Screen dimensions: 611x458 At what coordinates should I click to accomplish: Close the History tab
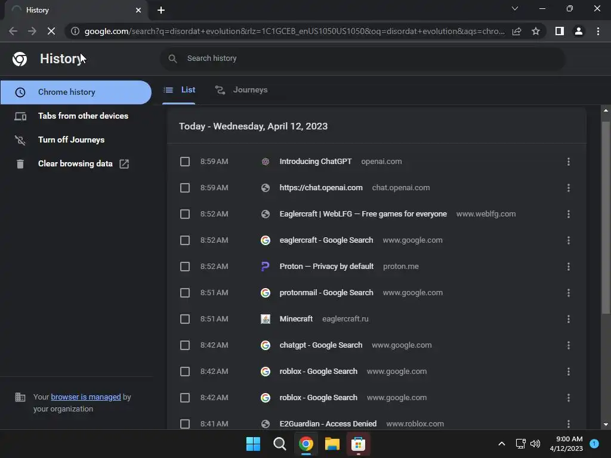point(138,10)
